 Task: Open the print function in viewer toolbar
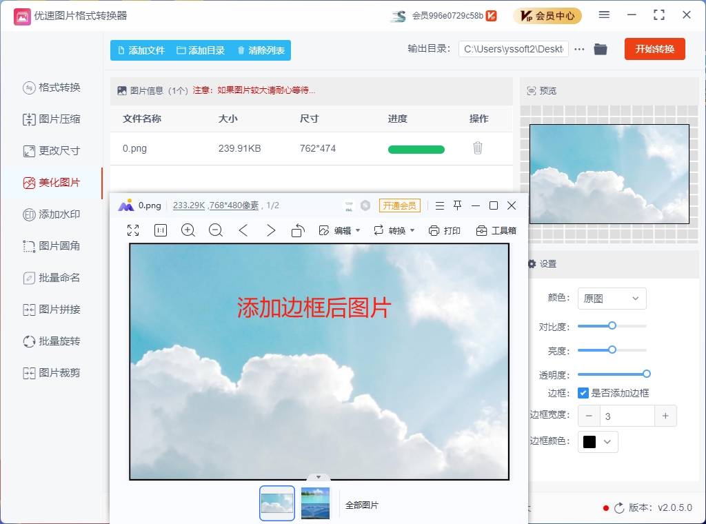coord(445,231)
